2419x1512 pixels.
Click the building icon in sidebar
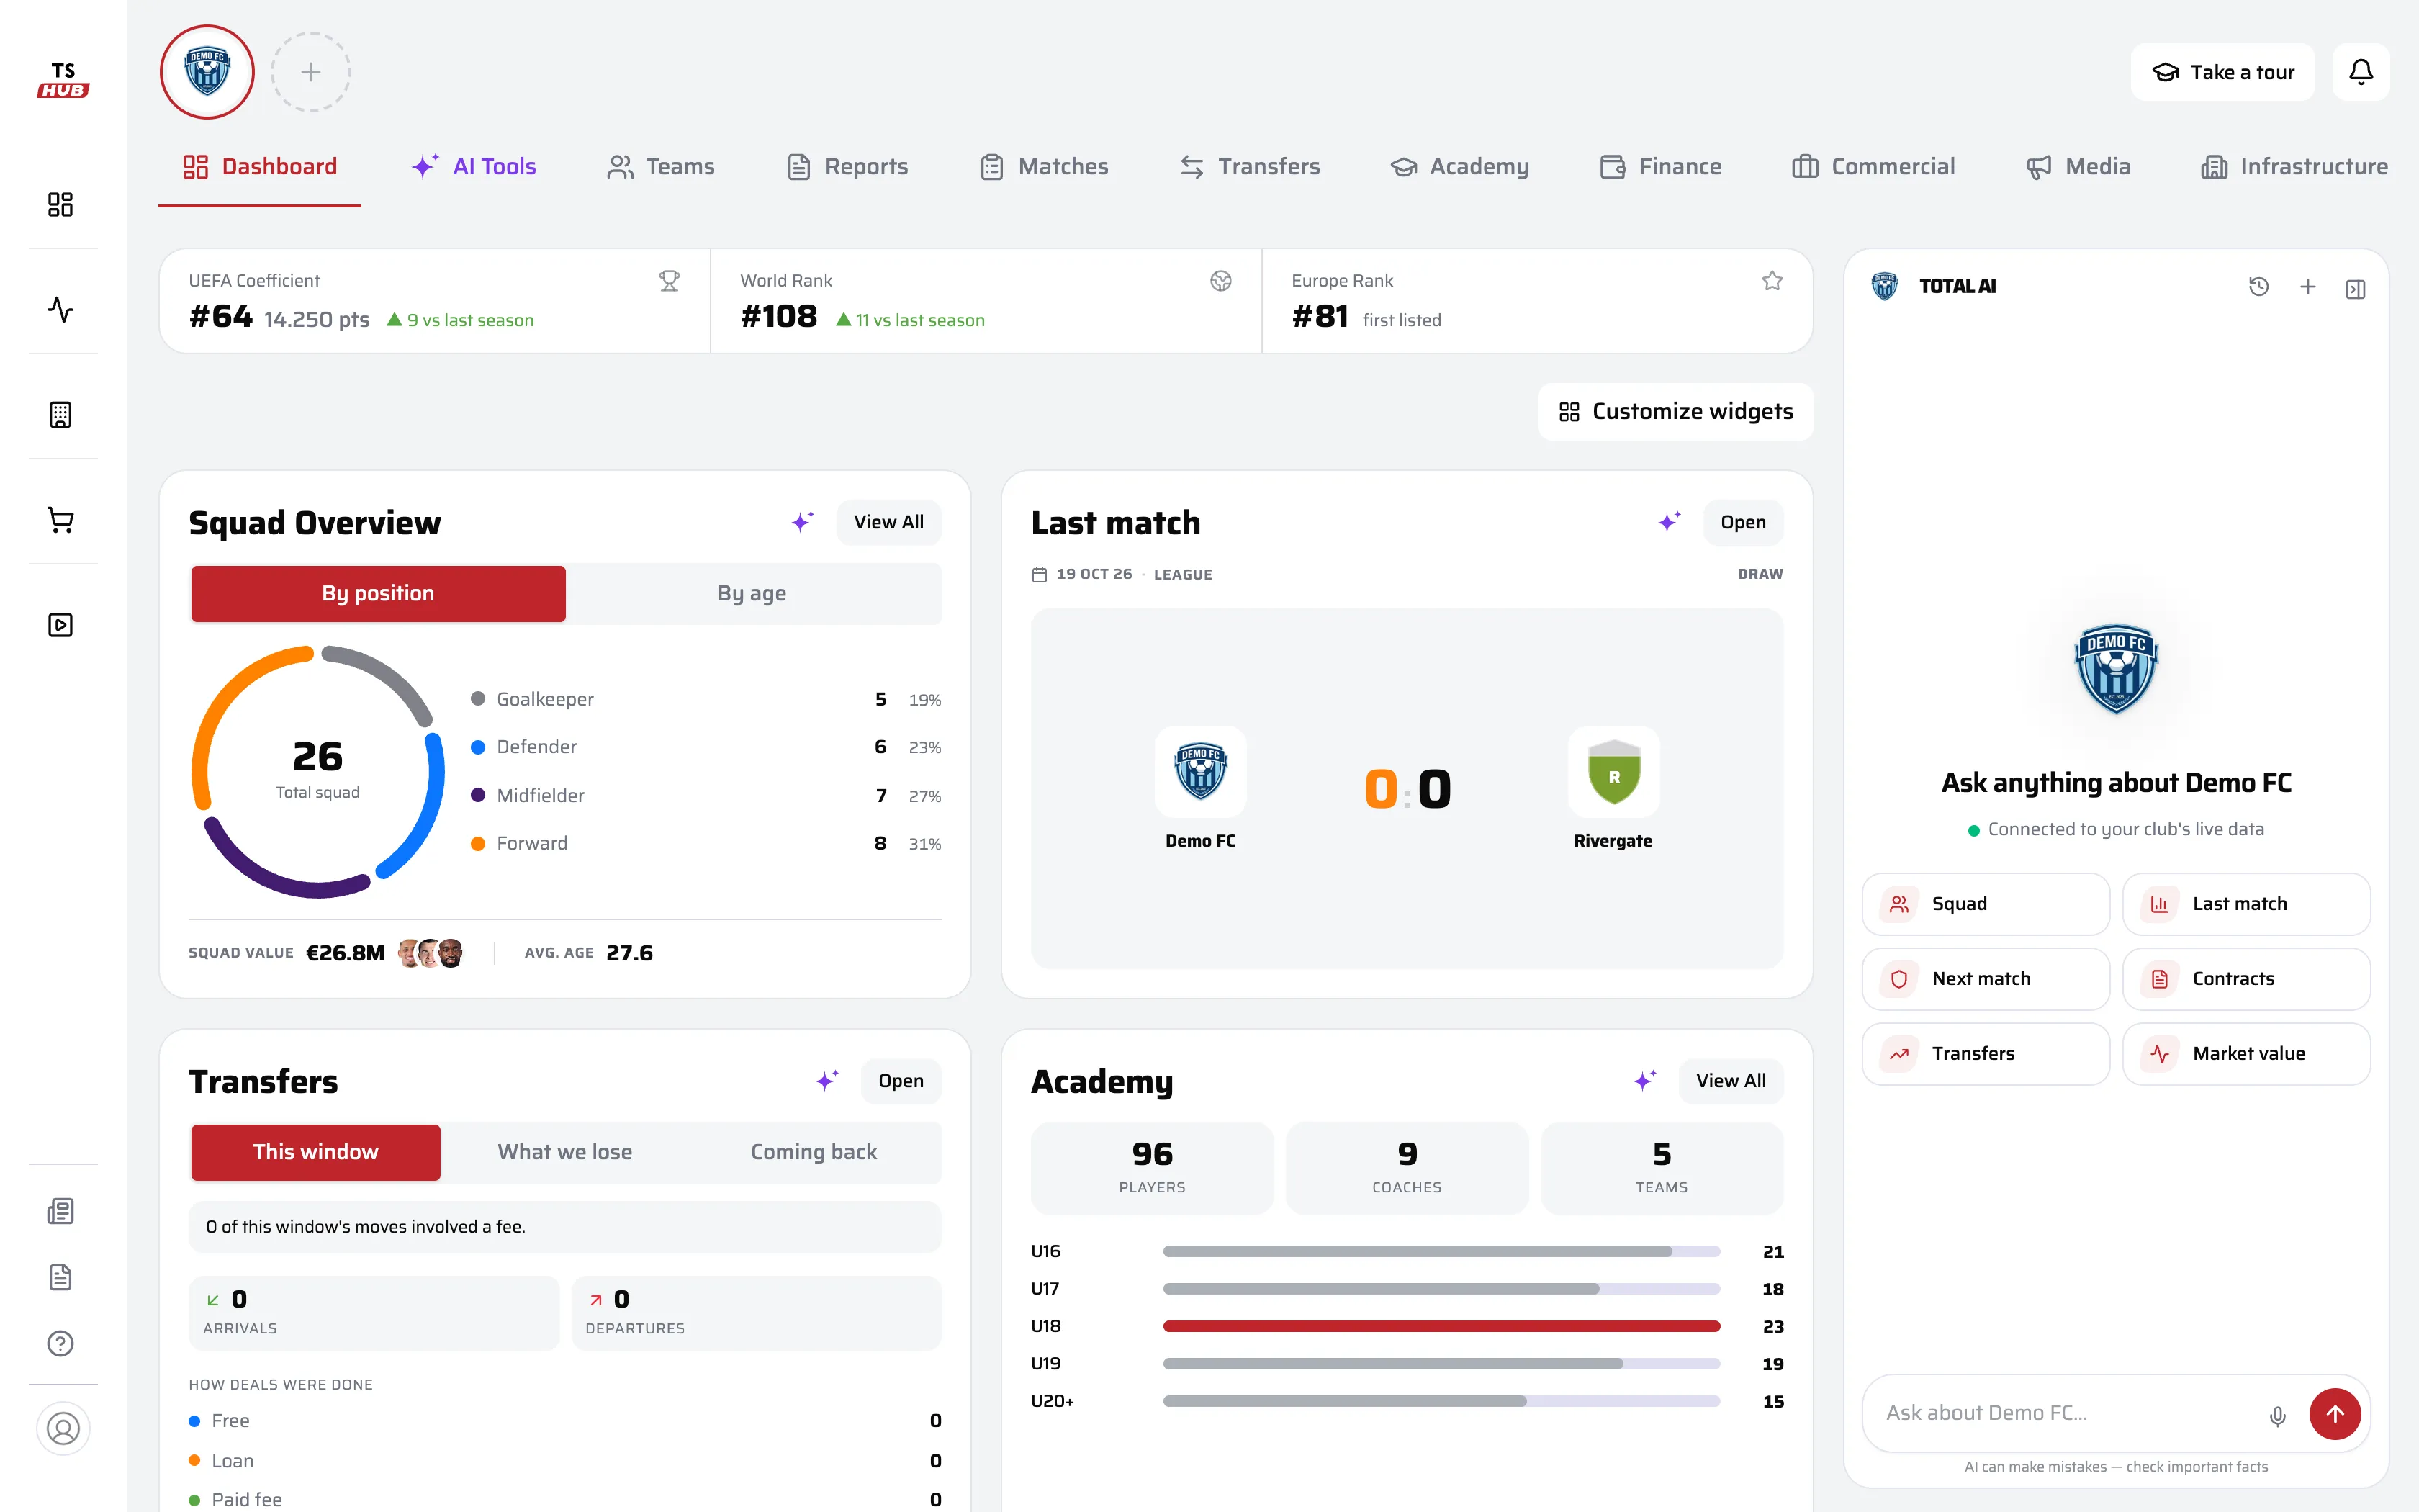point(61,414)
